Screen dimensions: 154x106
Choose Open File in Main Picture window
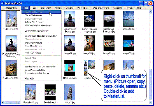41,36
